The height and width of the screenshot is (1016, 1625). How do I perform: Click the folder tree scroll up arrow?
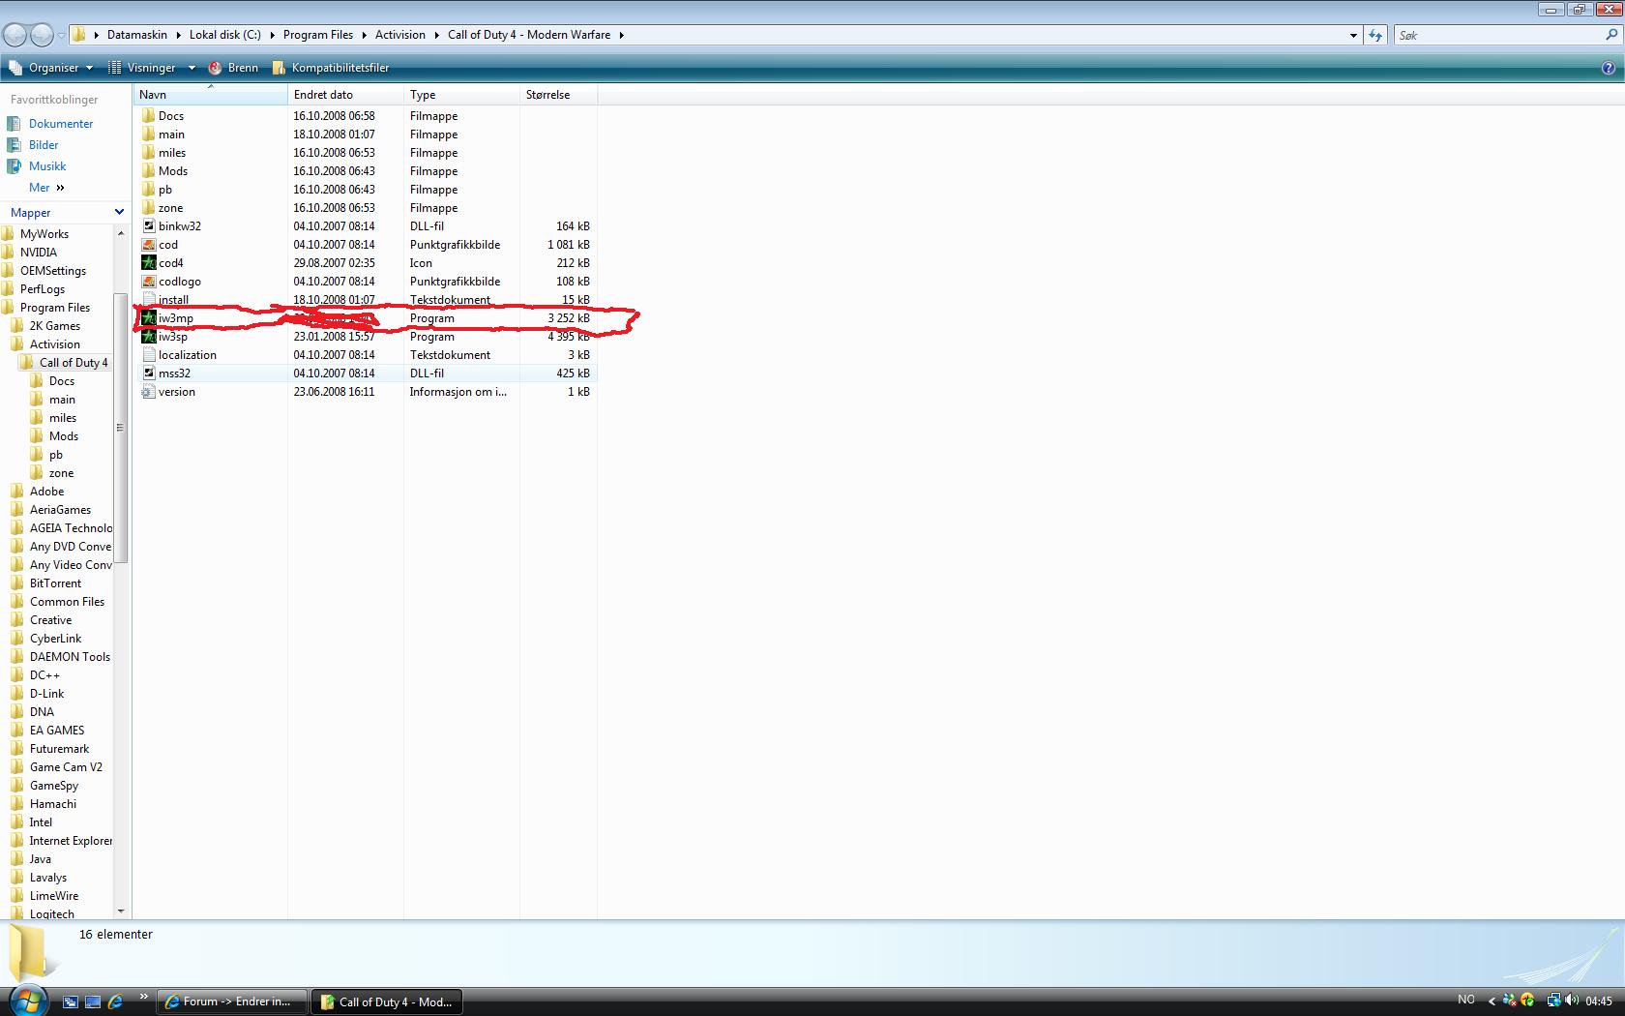pyautogui.click(x=120, y=233)
